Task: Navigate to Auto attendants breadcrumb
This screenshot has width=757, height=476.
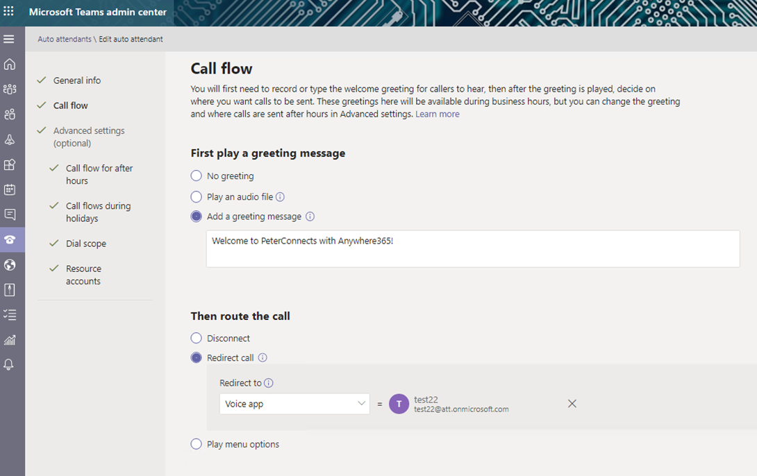Action: pos(64,39)
